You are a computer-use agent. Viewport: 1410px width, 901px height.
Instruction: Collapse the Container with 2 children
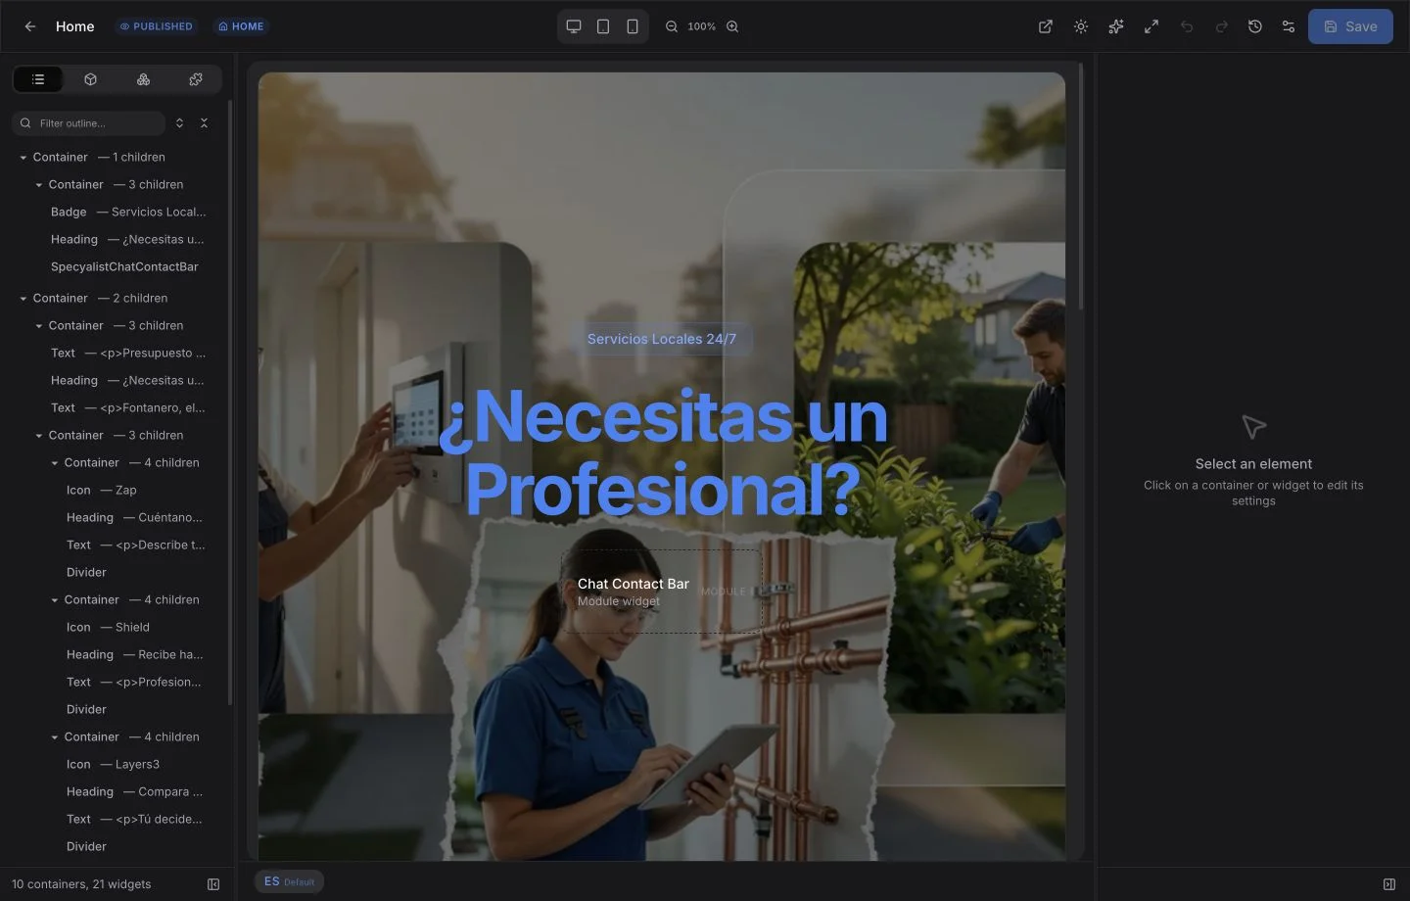pyautogui.click(x=23, y=299)
